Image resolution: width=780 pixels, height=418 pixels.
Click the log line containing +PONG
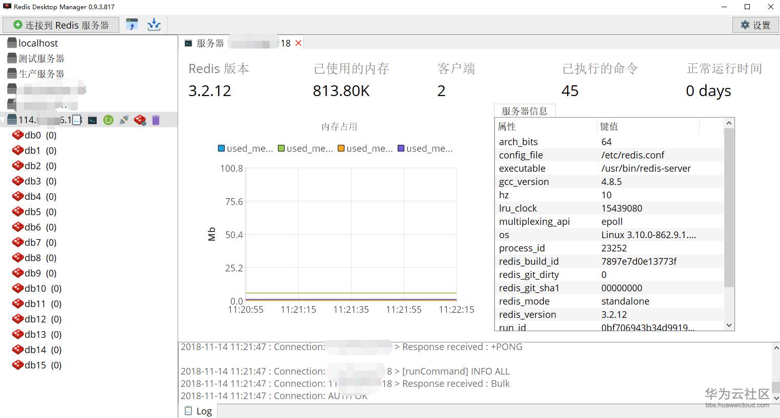point(352,347)
